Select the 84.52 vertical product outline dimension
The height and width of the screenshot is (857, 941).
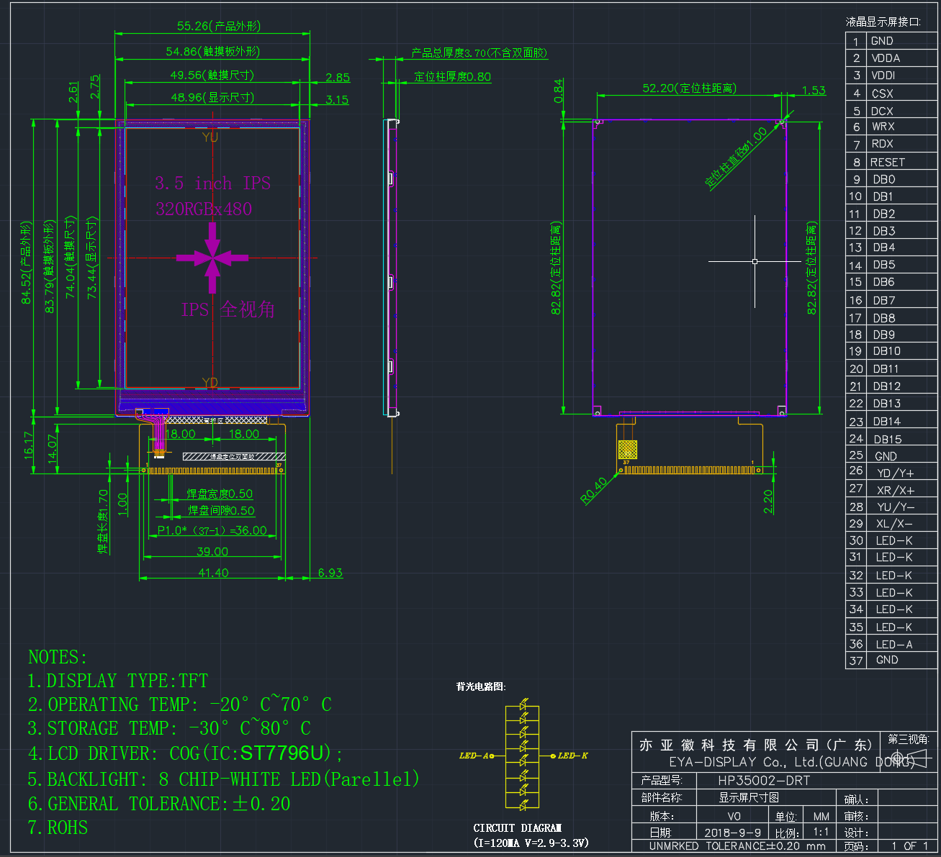(26, 263)
